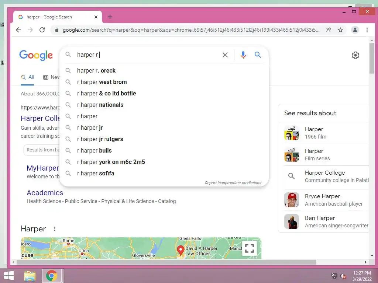The height and width of the screenshot is (283, 378).
Task: Choose suggestion r harper nationals
Action: click(164, 105)
